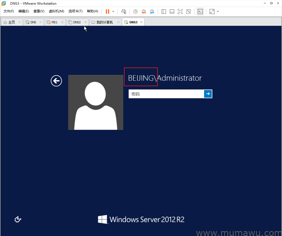
Task: Submit password with the blue arrow button
Action: pos(208,94)
